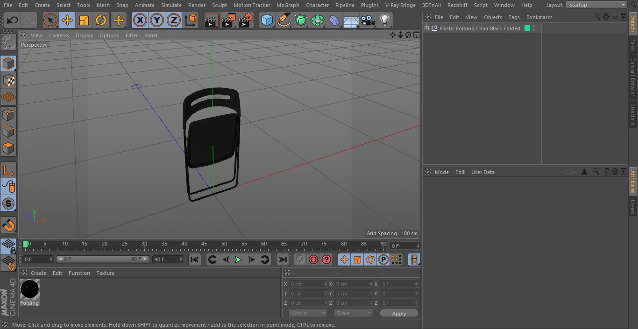Switch coordinate system icon
The image size is (638, 329).
(191, 21)
